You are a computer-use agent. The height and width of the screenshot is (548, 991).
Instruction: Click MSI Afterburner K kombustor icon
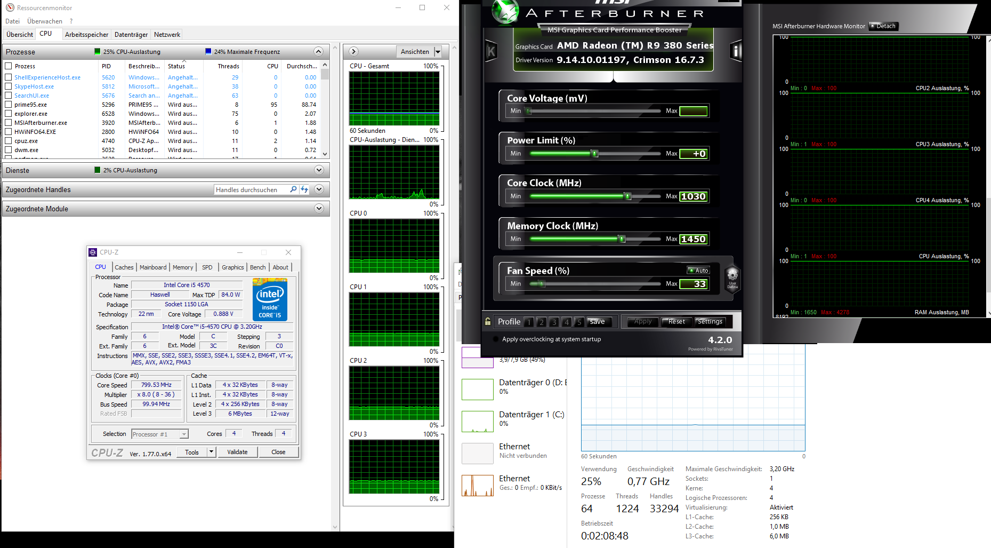point(491,51)
